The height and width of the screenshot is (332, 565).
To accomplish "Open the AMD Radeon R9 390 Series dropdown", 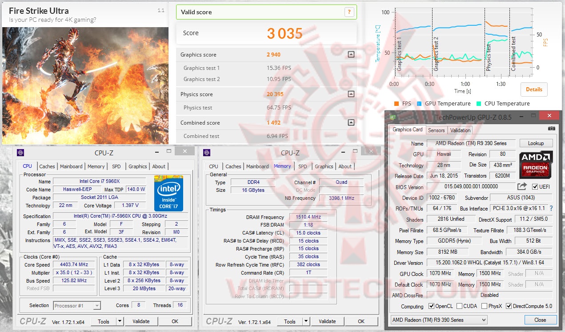I will pyautogui.click(x=439, y=320).
